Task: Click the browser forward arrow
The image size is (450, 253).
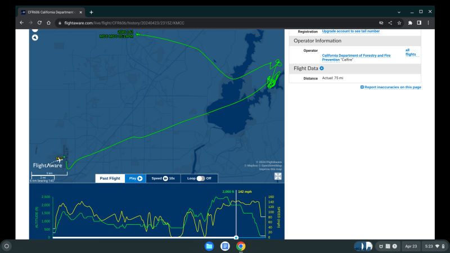Action: point(30,22)
